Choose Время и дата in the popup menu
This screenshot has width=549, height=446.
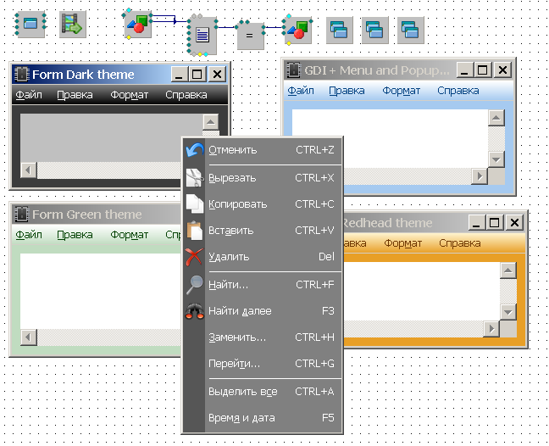coord(263,418)
